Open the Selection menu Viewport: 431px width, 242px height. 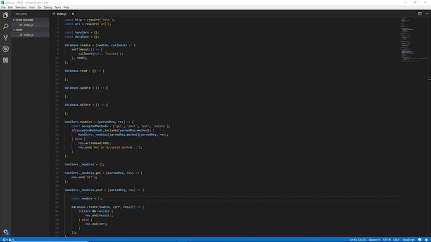pos(21,7)
